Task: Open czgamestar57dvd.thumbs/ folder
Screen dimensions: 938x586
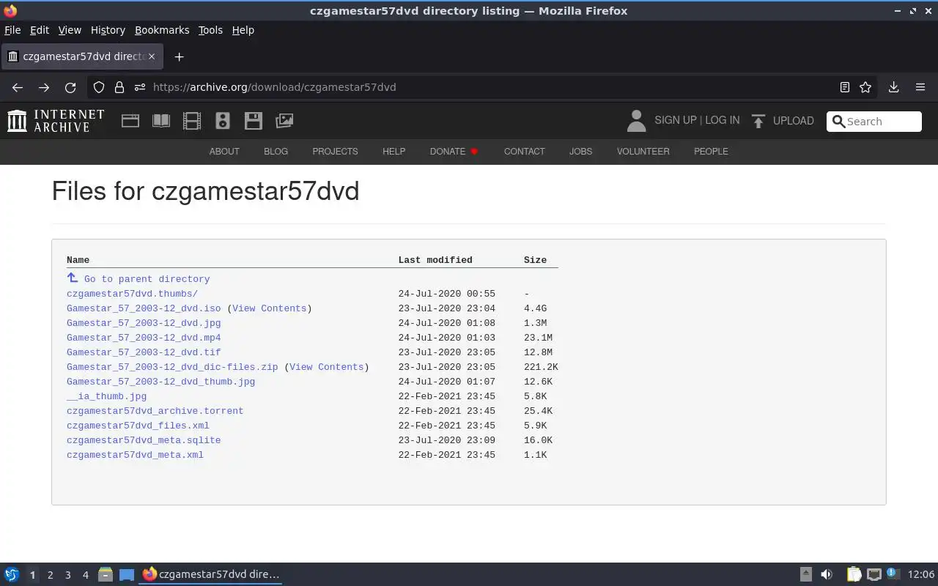Action: (132, 294)
